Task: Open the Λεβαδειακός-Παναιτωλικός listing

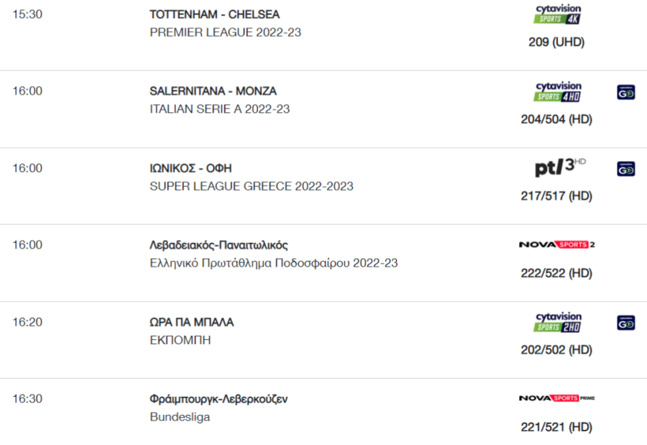Action: [219, 245]
